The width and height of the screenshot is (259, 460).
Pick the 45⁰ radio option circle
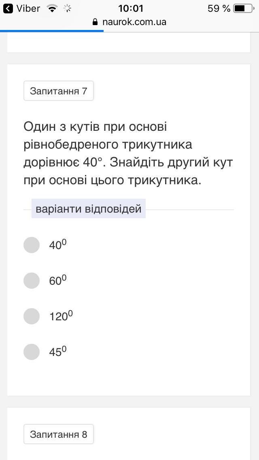[x=32, y=352]
